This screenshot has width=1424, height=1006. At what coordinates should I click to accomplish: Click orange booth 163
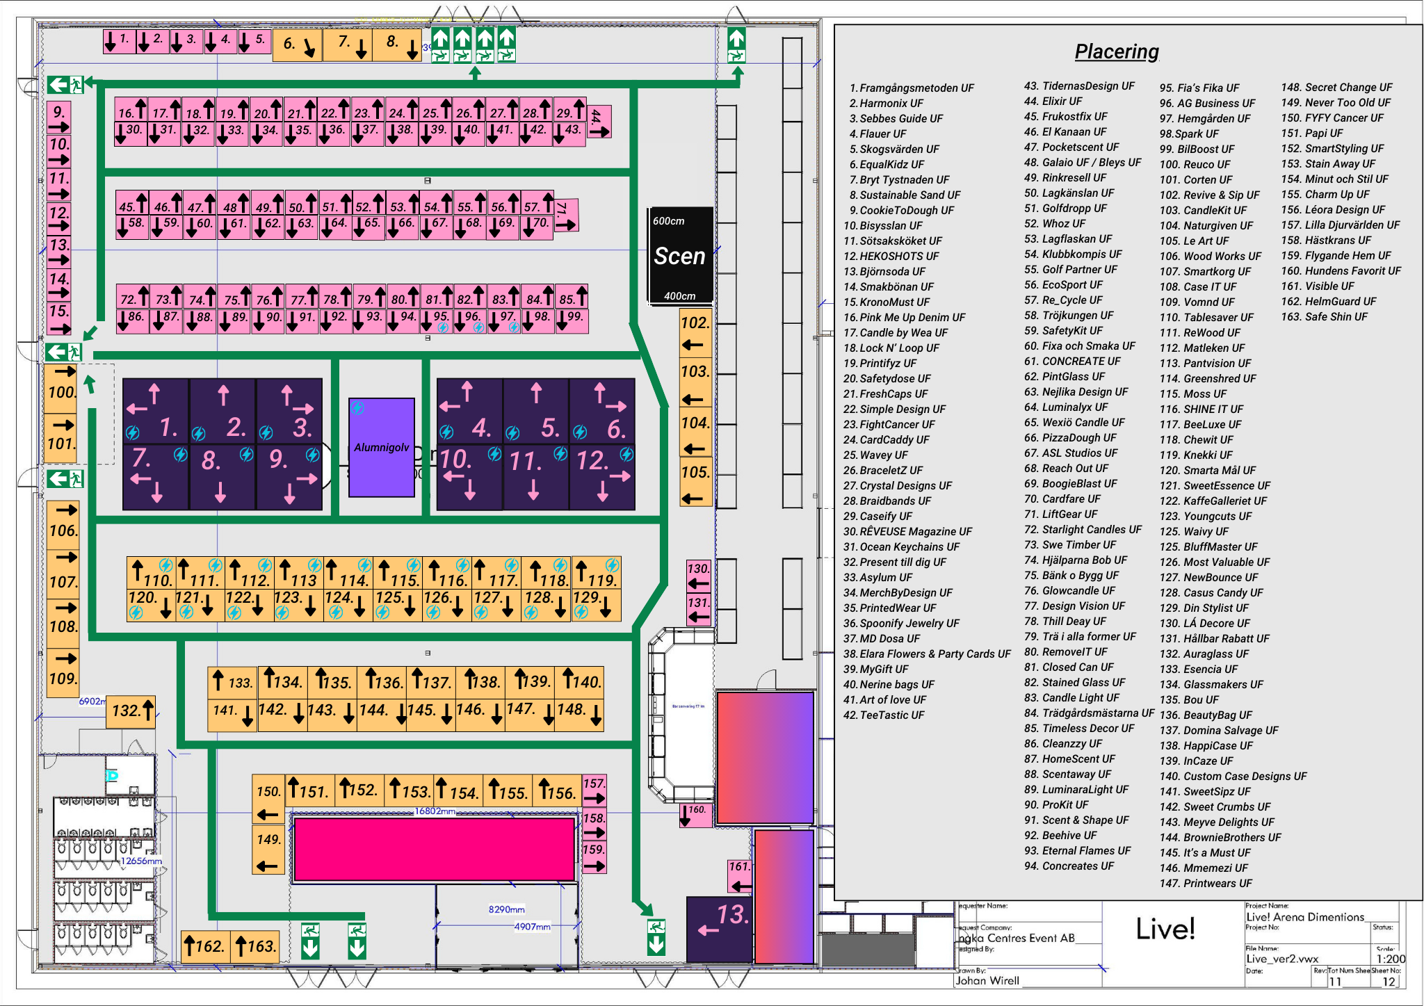tap(255, 946)
